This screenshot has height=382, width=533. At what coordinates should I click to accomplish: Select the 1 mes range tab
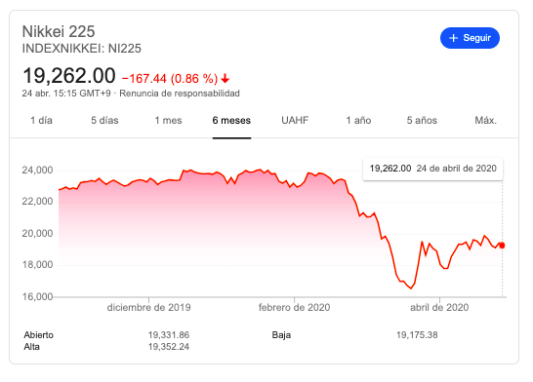click(168, 121)
